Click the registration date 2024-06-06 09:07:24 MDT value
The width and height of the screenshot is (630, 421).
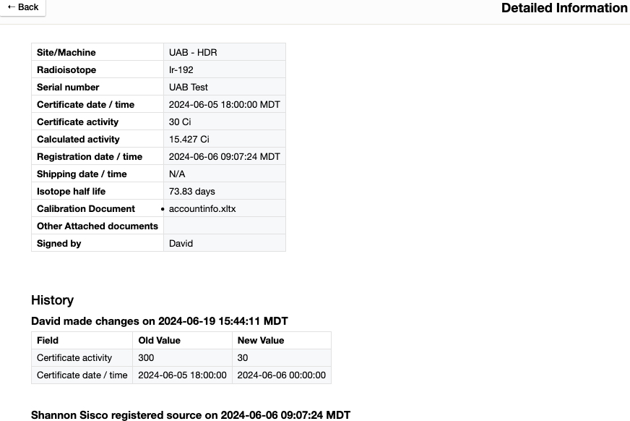[224, 157]
